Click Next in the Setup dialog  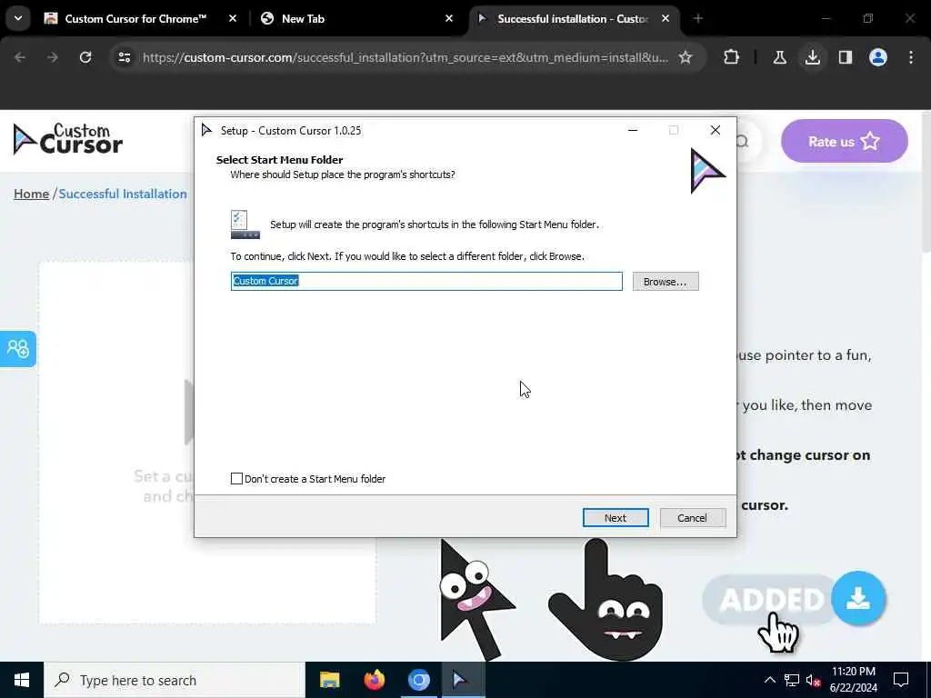(616, 517)
